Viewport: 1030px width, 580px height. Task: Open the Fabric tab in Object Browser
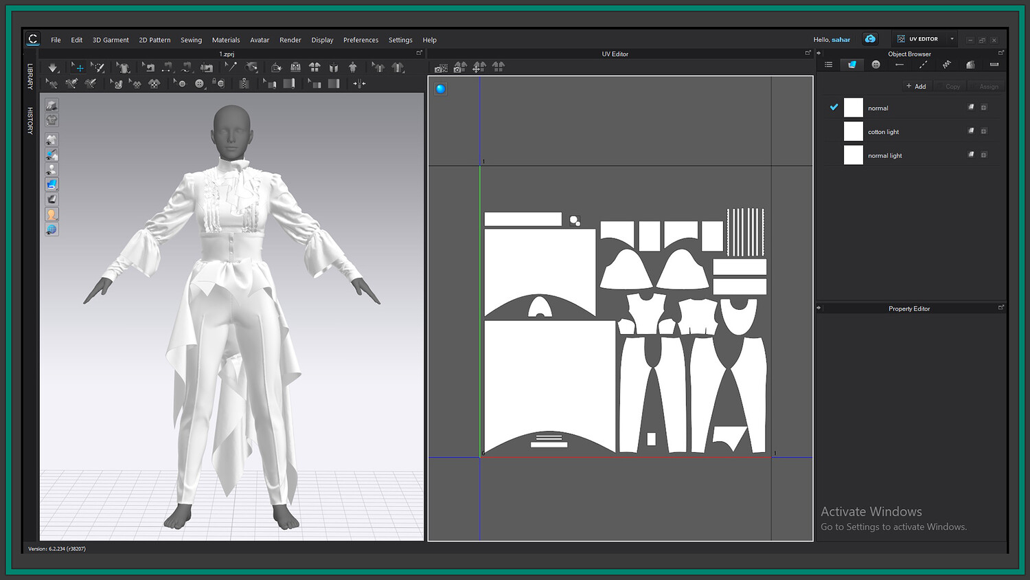click(x=852, y=65)
